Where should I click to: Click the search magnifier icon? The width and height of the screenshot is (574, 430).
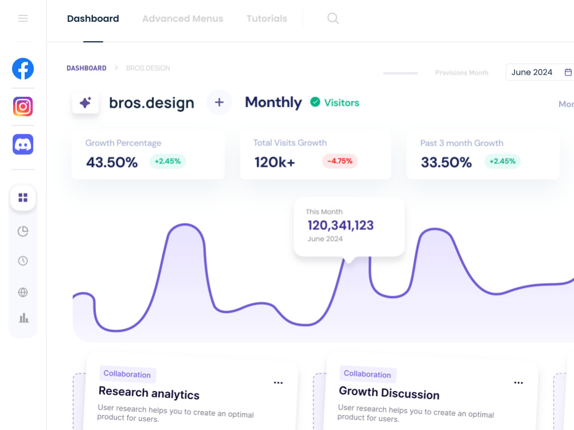pyautogui.click(x=333, y=18)
